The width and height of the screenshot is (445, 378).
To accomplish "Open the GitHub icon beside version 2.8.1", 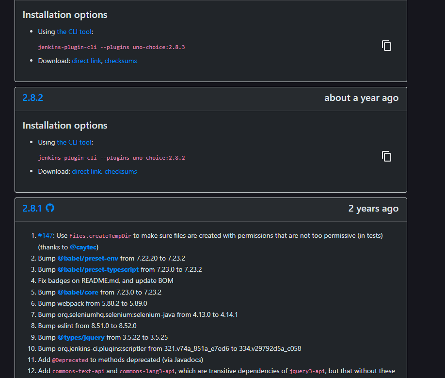I will pos(50,208).
